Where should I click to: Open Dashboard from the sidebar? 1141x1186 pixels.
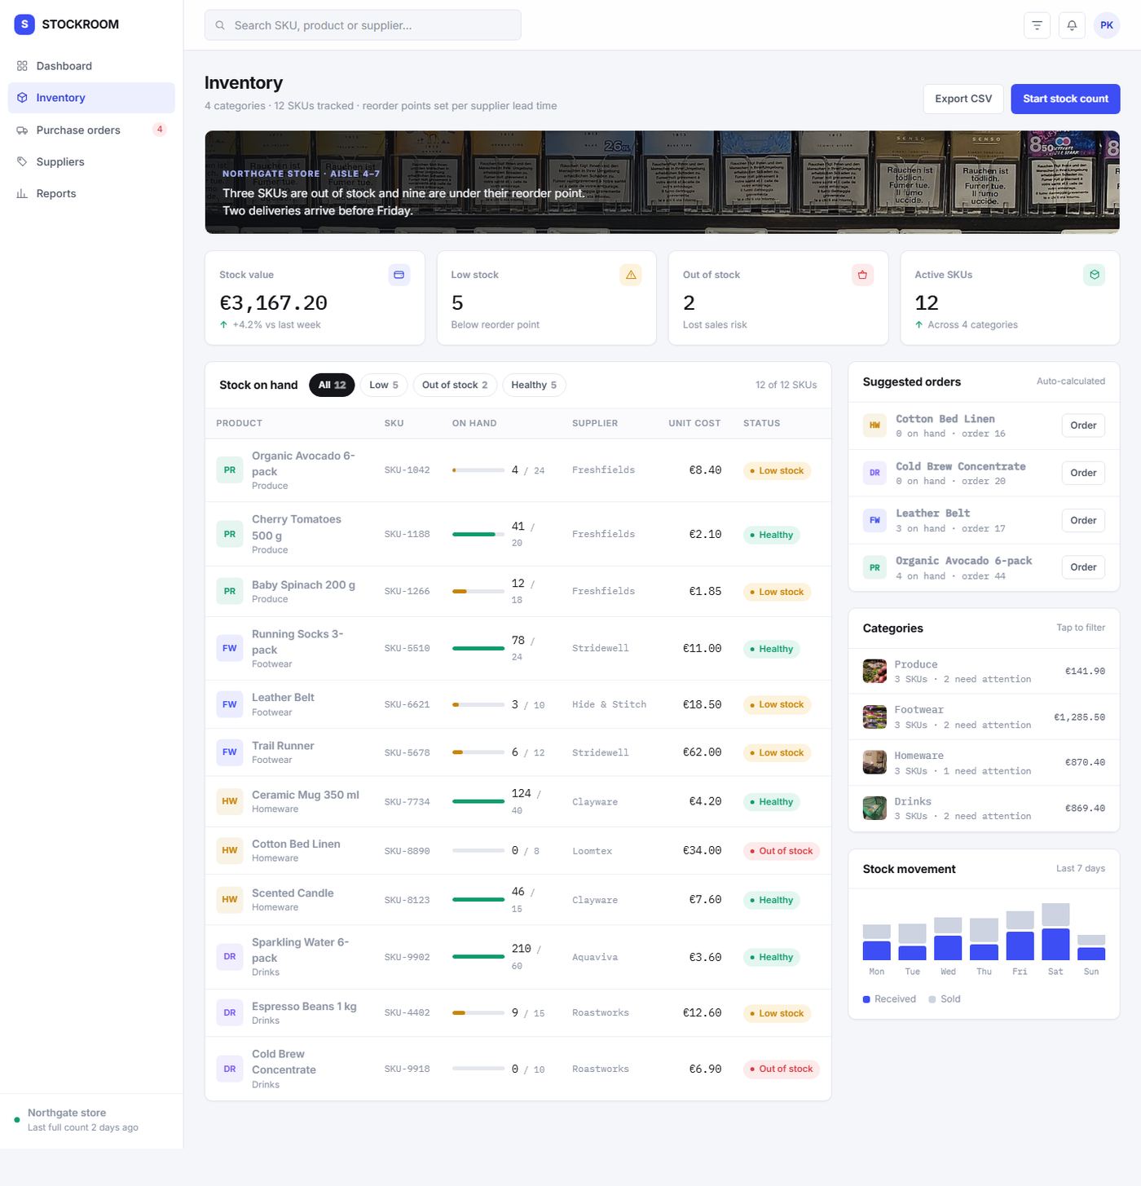click(91, 66)
